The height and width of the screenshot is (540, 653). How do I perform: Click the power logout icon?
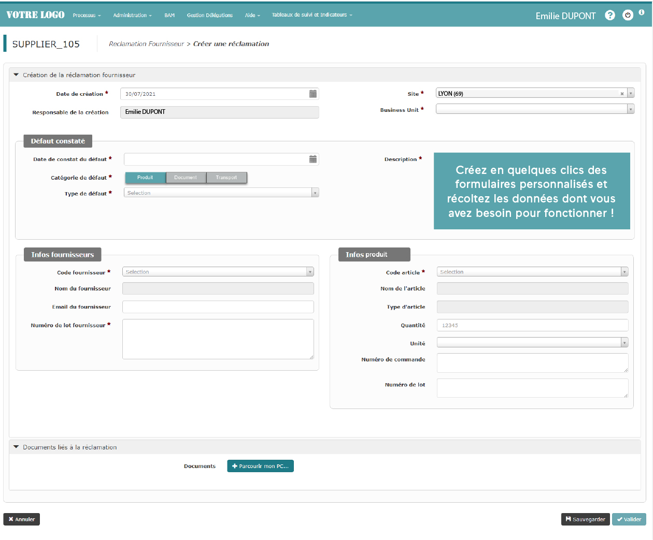coord(628,15)
